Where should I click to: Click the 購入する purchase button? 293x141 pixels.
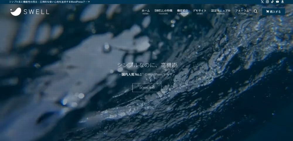pos(274,12)
